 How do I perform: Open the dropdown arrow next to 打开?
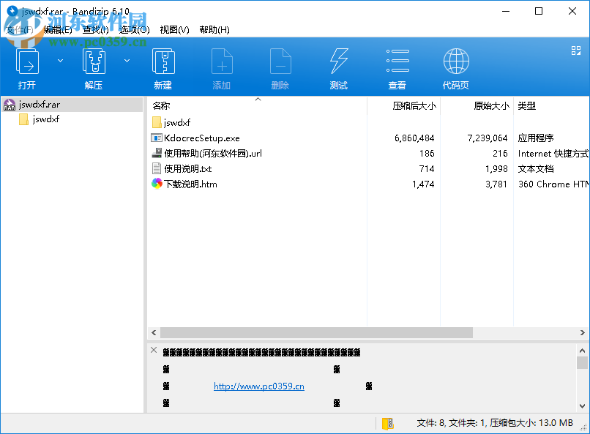point(60,60)
